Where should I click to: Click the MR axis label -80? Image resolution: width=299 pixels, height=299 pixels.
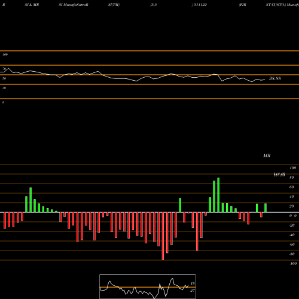point(292,254)
